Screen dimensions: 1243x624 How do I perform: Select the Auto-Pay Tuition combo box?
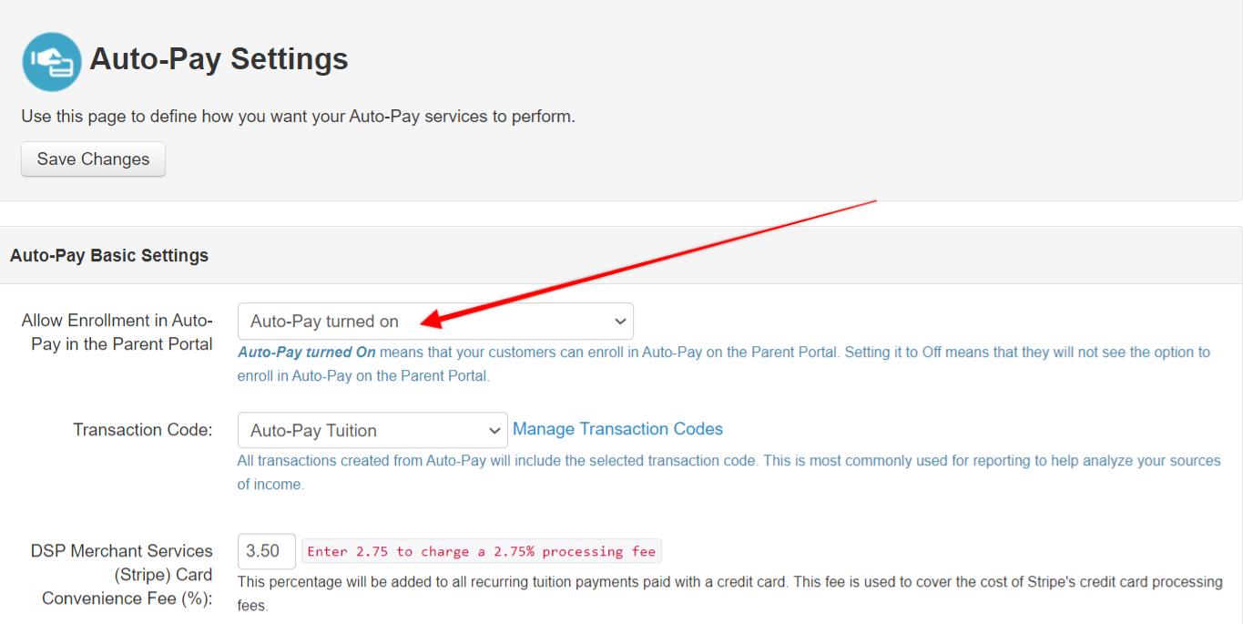[372, 429]
